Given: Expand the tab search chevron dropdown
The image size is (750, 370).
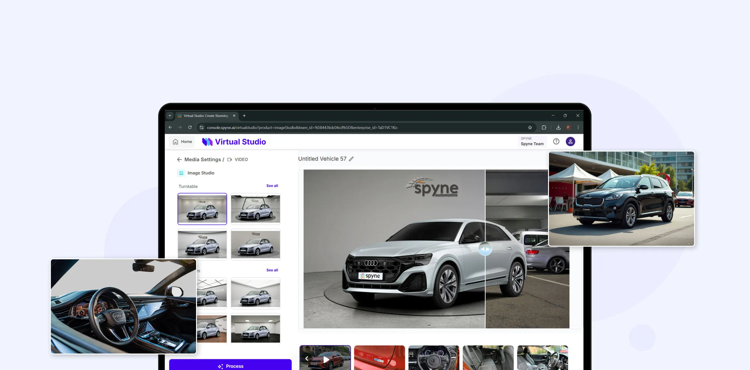Looking at the screenshot, I should (170, 116).
